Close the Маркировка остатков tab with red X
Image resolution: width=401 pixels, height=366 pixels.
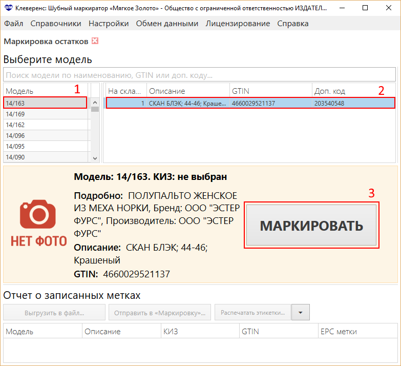point(95,41)
